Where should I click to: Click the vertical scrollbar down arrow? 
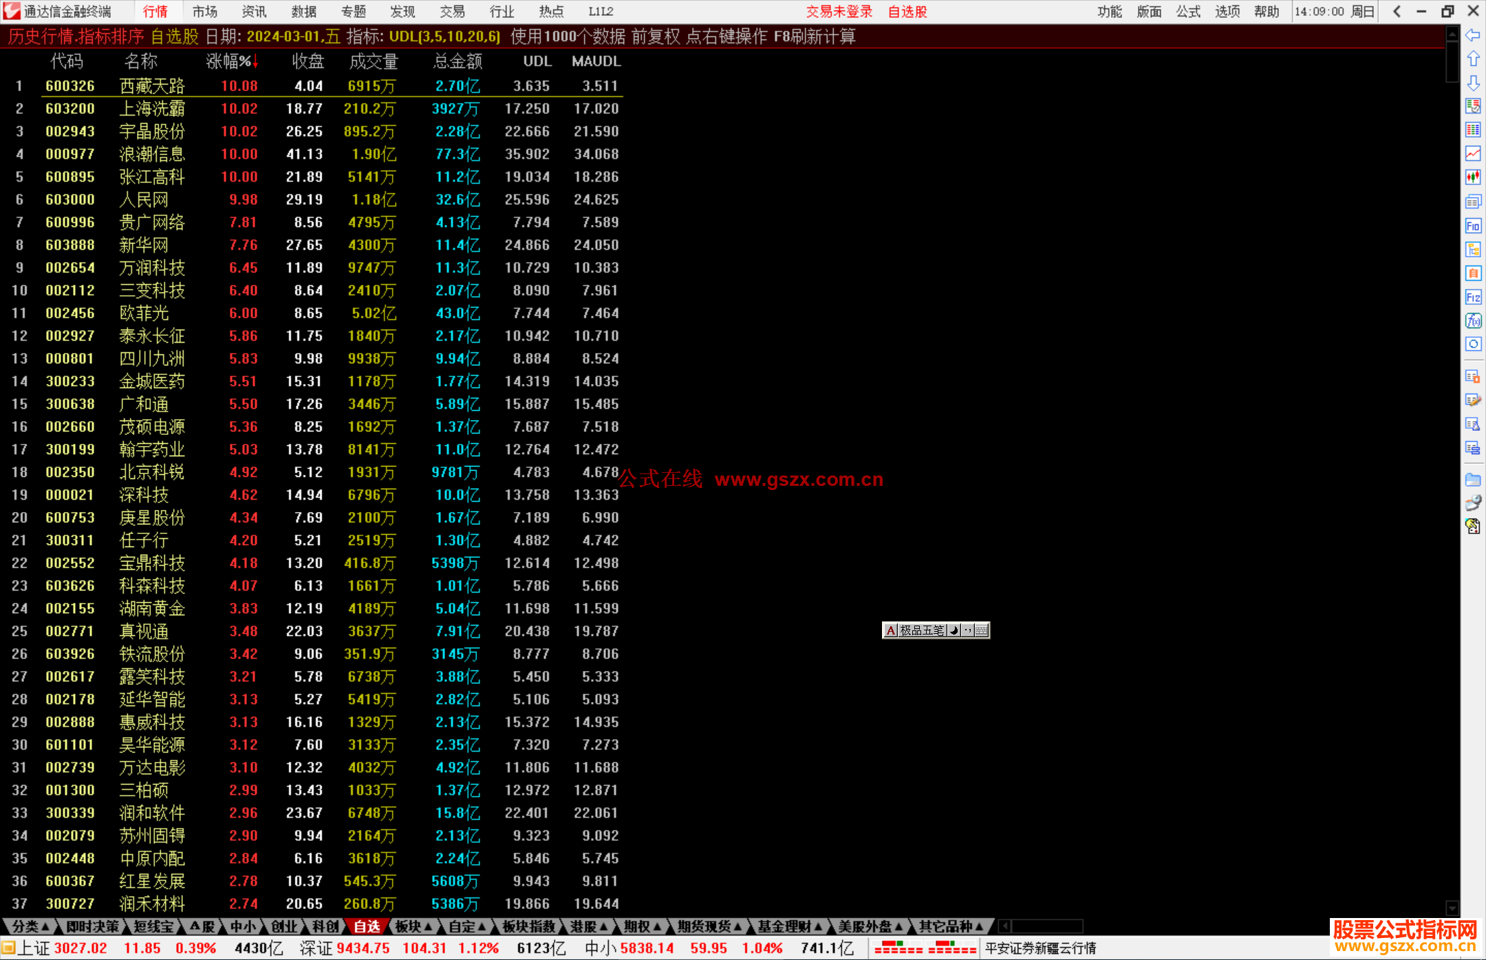[1452, 908]
